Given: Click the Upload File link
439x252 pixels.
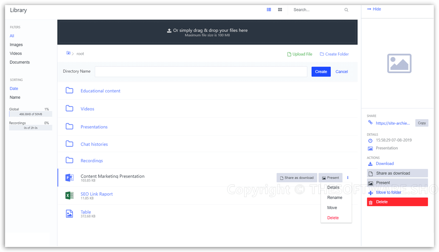Looking at the screenshot, I should coord(300,54).
